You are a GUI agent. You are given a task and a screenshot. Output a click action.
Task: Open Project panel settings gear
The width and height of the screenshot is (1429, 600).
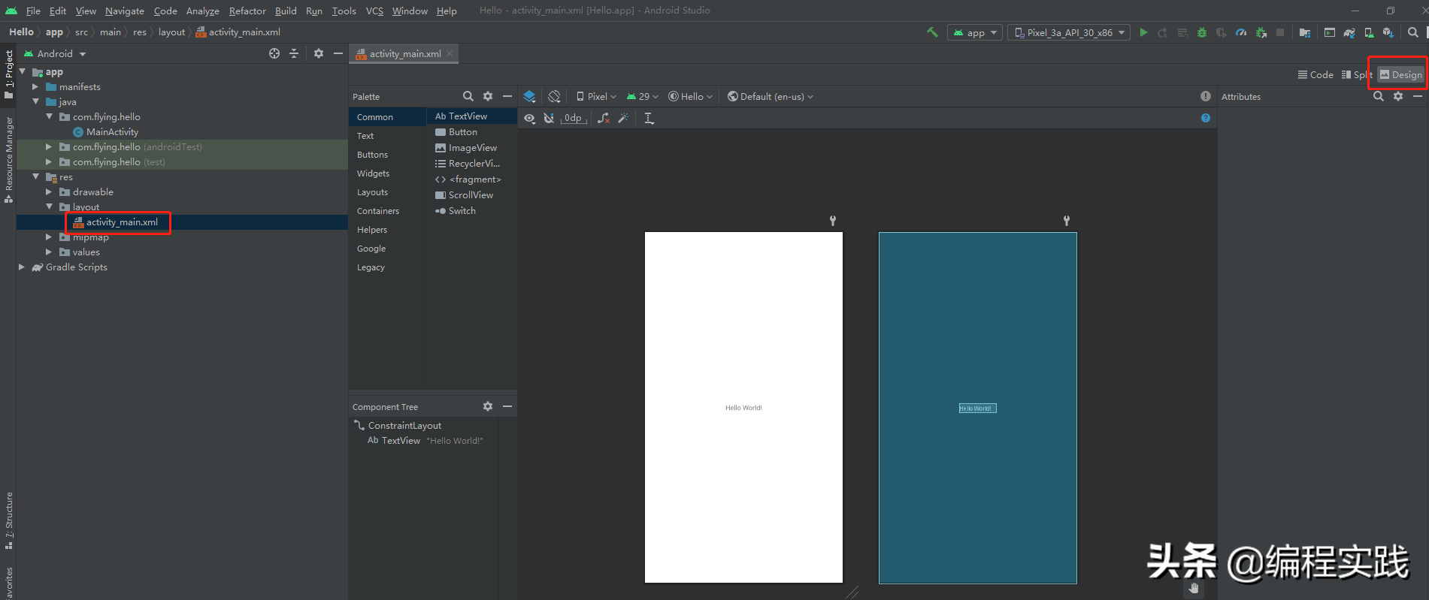[319, 53]
